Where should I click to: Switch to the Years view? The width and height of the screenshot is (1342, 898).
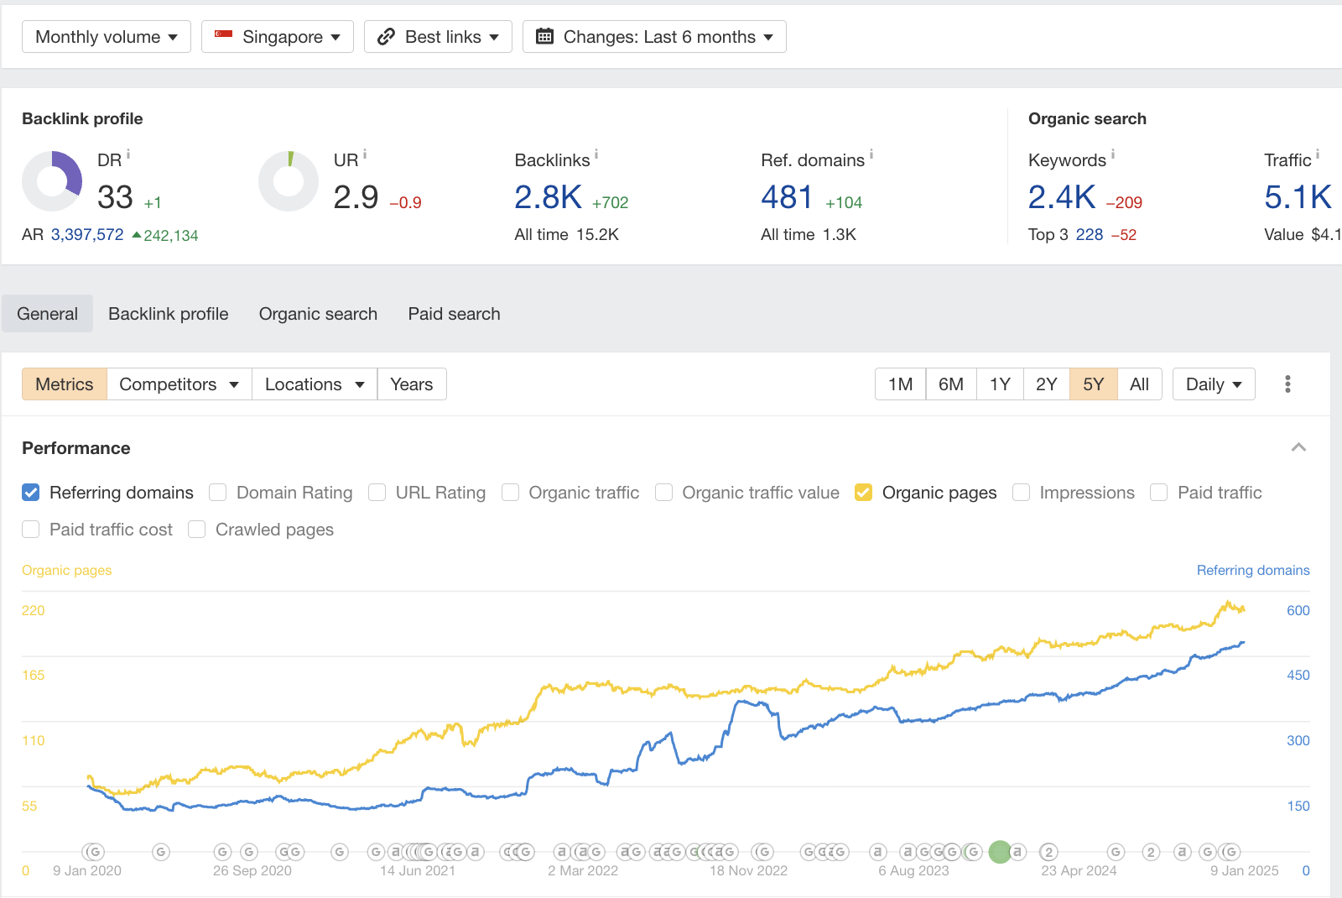click(412, 384)
